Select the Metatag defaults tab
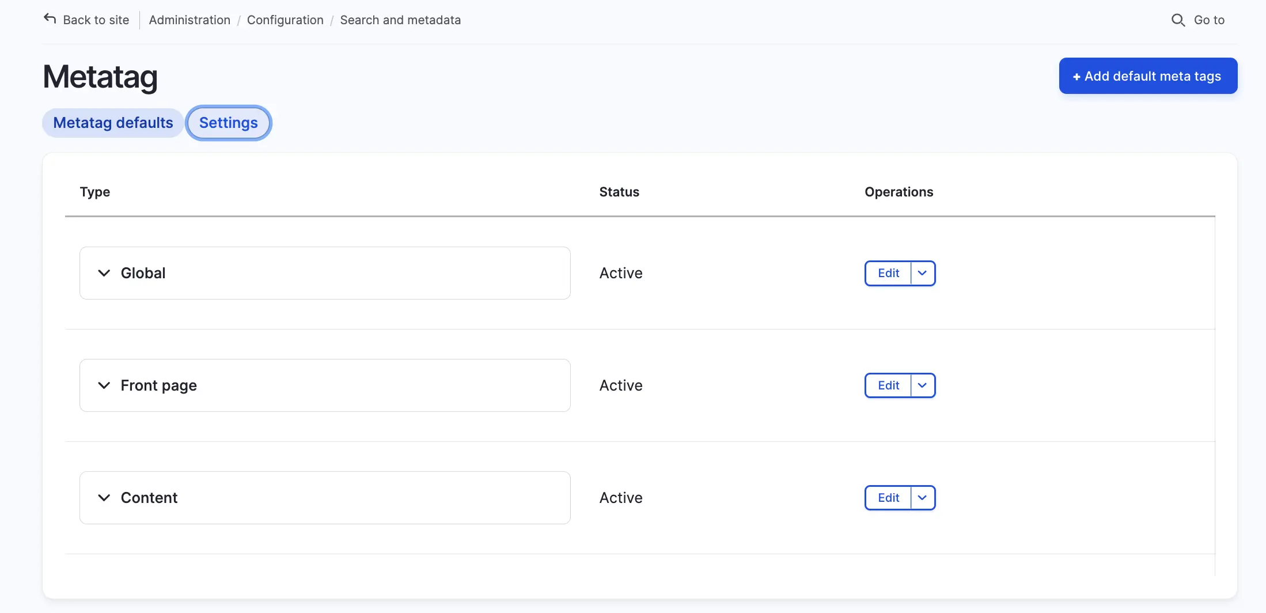The width and height of the screenshot is (1266, 613). click(x=113, y=123)
